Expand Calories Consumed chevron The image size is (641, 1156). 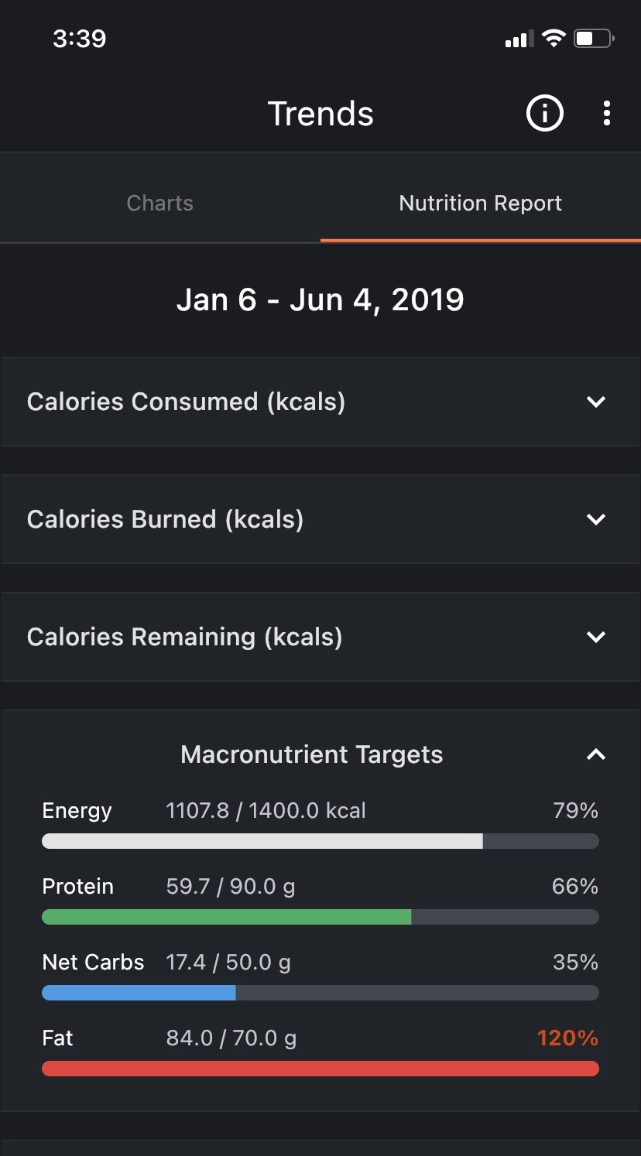click(595, 402)
